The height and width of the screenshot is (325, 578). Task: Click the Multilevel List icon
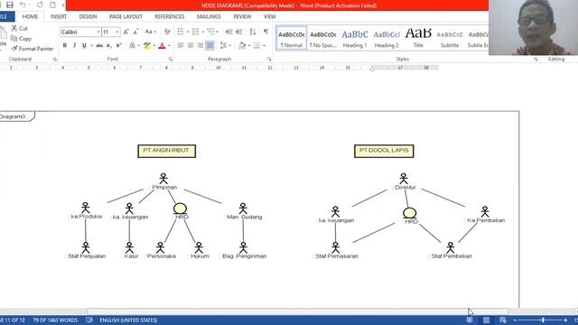210,32
